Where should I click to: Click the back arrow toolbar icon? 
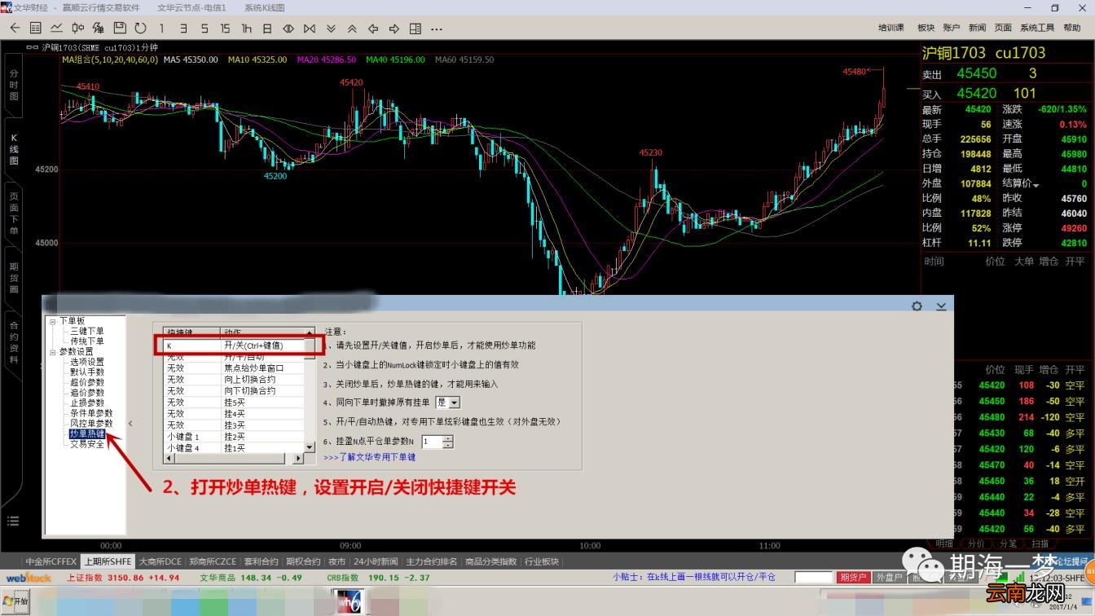(15, 29)
